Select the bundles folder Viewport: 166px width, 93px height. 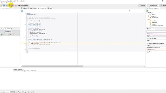[153, 21]
